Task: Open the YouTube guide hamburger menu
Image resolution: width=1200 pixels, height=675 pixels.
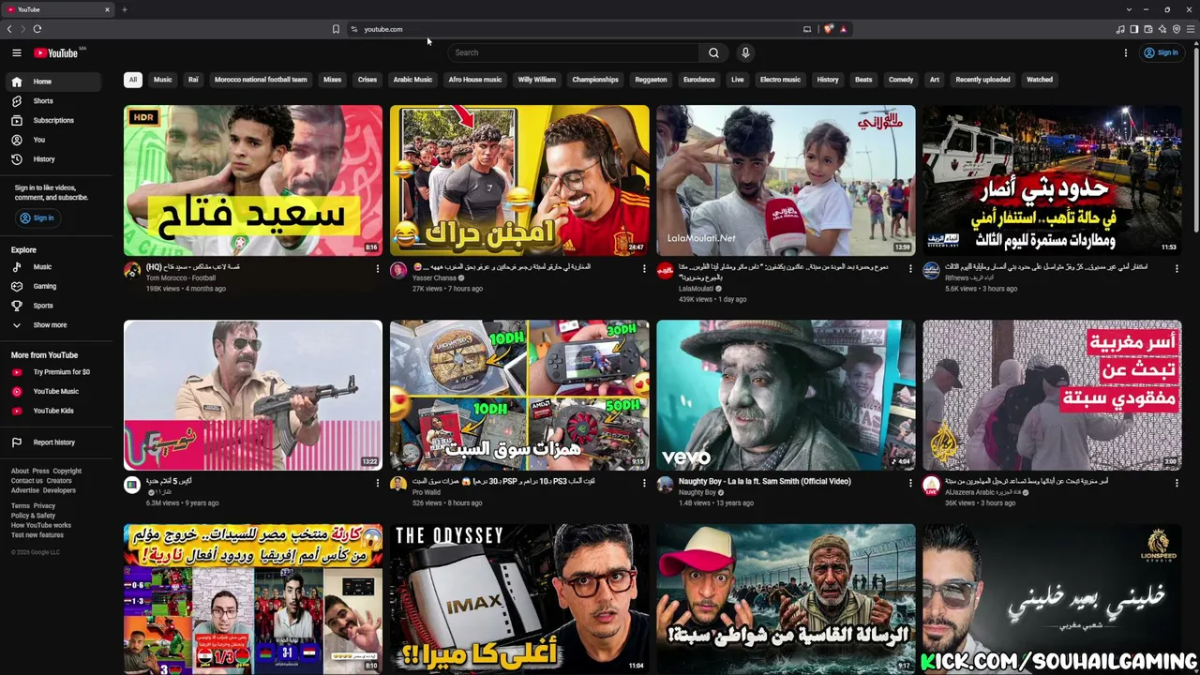Action: 16,52
